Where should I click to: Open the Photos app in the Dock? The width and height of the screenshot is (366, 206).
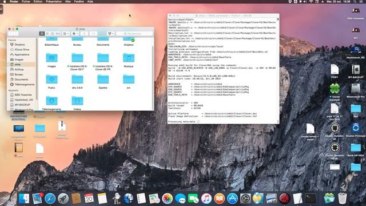167,199
